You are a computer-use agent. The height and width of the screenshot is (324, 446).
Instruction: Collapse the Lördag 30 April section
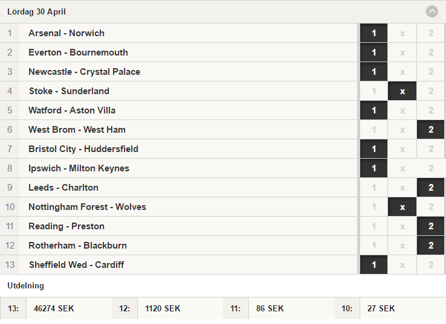431,11
